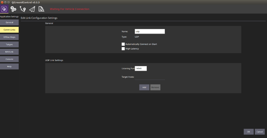Screen dimensions: 267x138
Task: Click the Listening Port field
Action: (x=141, y=68)
